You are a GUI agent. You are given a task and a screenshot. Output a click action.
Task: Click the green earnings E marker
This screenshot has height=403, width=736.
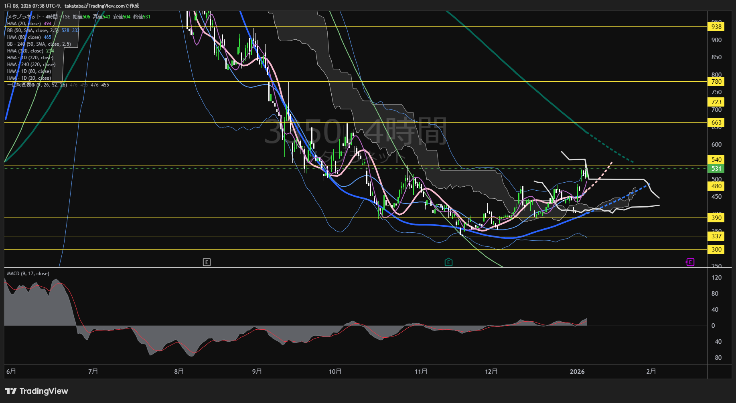448,262
